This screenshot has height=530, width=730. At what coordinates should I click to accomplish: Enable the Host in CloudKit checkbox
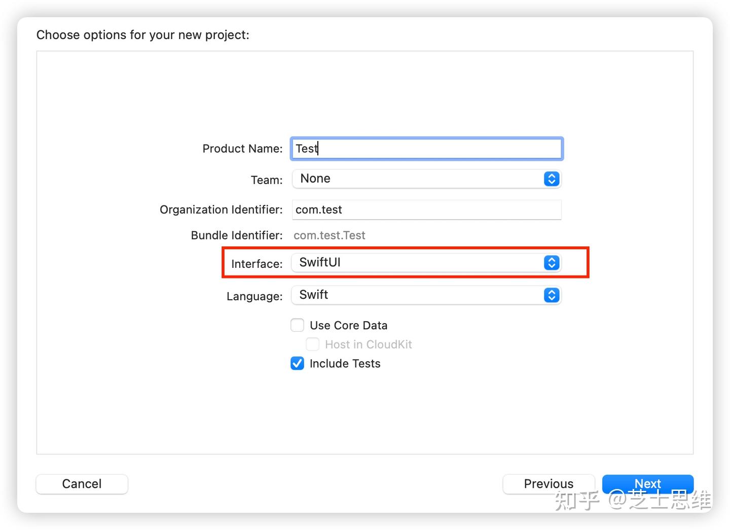pos(313,344)
